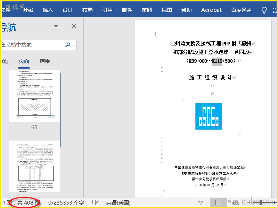Click the Tell Me lightbulb icon

264,10
